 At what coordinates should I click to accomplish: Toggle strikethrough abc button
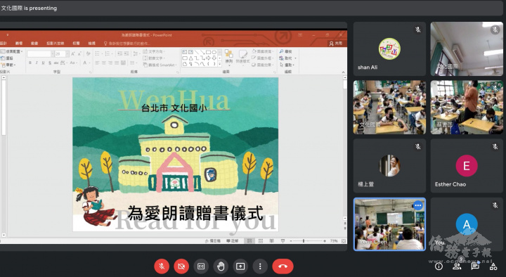pos(56,63)
